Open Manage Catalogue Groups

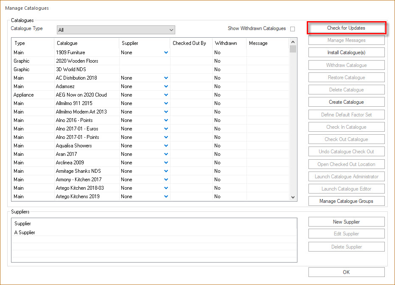[x=346, y=201]
